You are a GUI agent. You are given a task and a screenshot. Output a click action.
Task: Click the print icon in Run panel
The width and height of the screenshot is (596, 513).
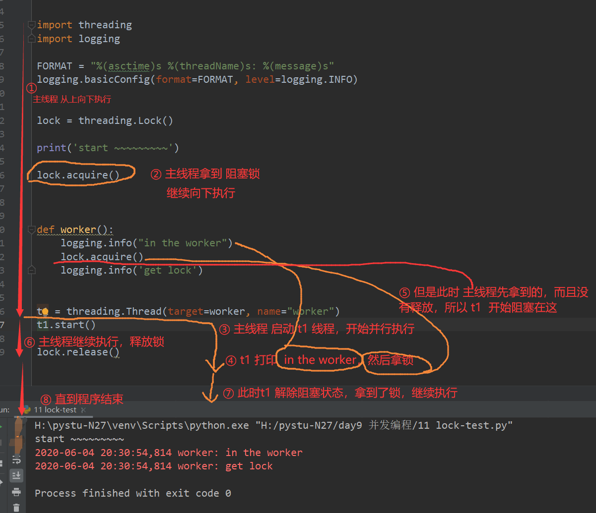[x=16, y=492]
